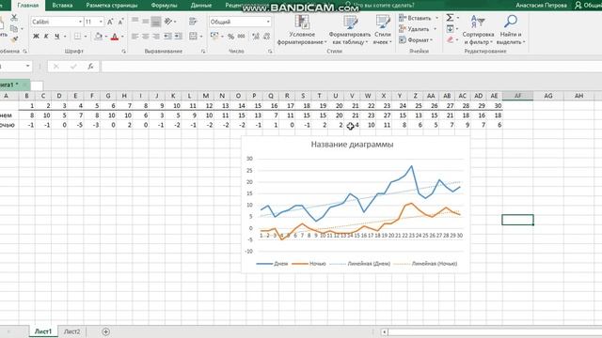
Task: Select the Format Painter brush icon
Action: (14, 39)
